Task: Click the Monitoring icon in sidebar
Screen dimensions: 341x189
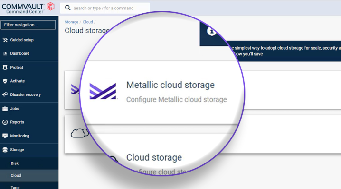Action: pos(5,136)
